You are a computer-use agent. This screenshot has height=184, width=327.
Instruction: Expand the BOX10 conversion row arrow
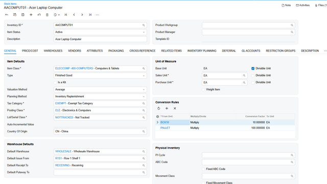pyautogui.click(x=157, y=122)
